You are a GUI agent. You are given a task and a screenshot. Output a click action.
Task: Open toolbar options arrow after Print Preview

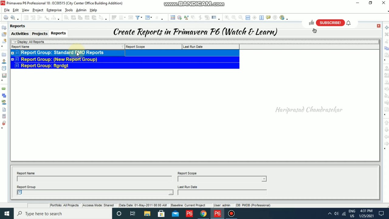click(18, 19)
